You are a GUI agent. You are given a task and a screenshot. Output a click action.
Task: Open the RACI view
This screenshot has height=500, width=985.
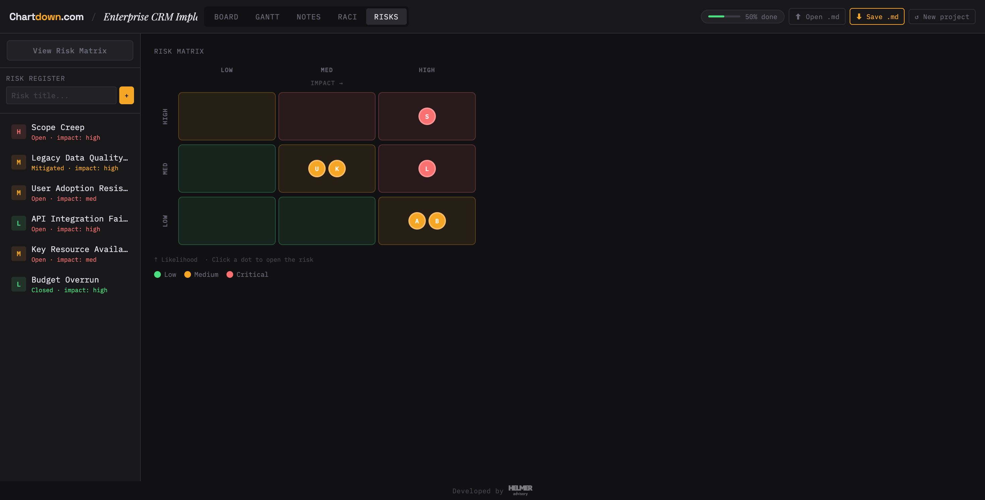pyautogui.click(x=347, y=16)
